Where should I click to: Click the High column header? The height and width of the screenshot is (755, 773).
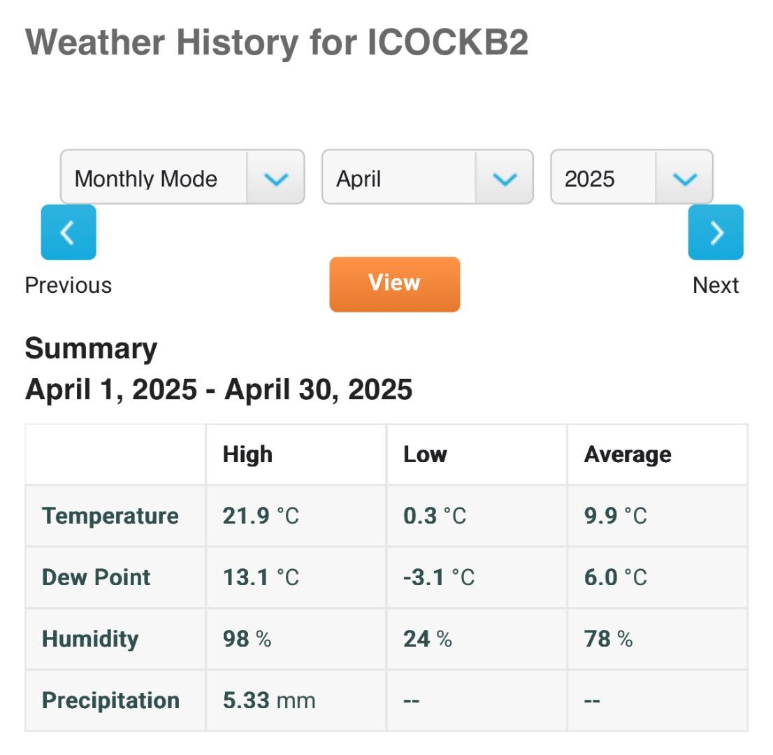[x=247, y=454]
